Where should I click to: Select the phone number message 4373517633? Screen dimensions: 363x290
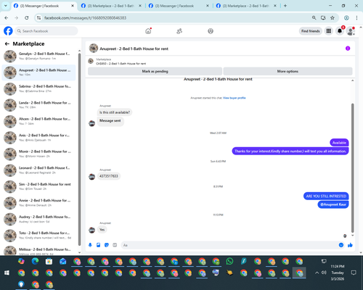(109, 176)
